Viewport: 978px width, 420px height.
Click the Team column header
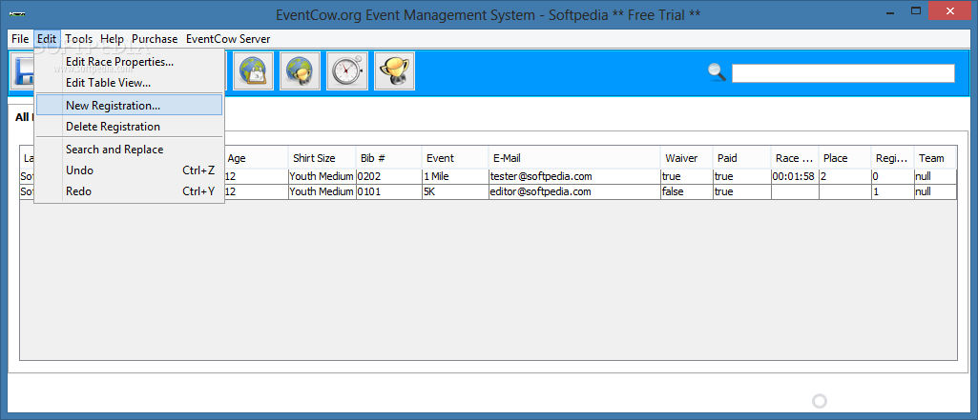936,158
